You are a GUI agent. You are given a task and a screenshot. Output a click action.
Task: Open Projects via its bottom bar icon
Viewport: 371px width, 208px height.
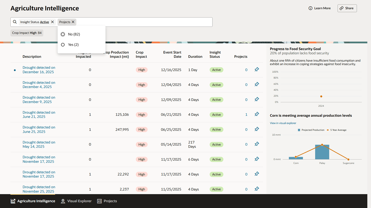[99, 201]
